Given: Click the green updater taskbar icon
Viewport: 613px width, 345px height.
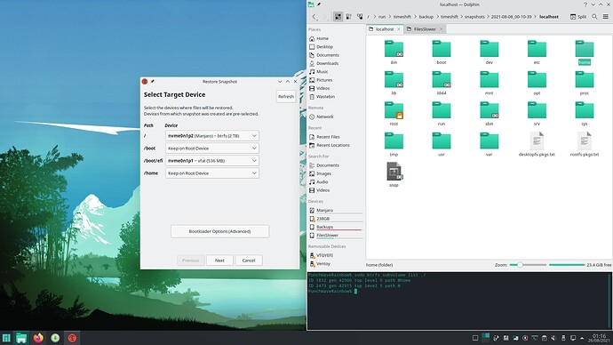Looking at the screenshot, I should click(55, 338).
